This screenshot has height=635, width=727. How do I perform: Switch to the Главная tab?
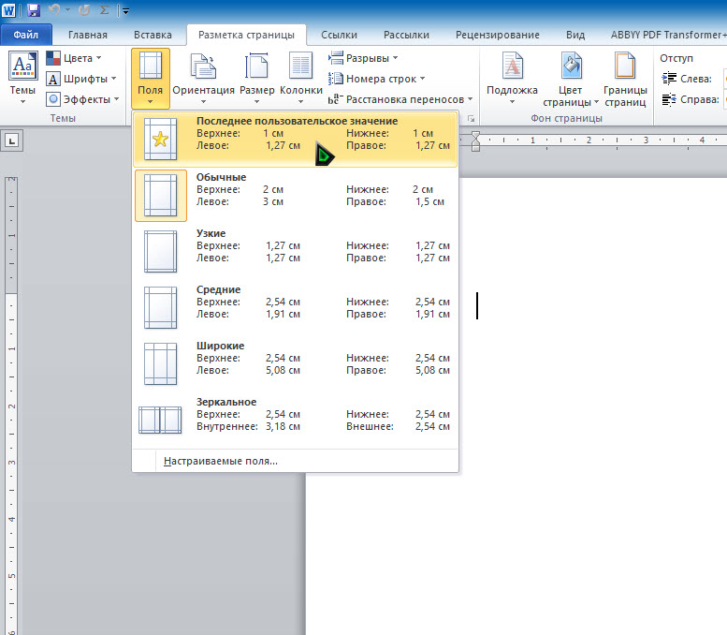88,35
